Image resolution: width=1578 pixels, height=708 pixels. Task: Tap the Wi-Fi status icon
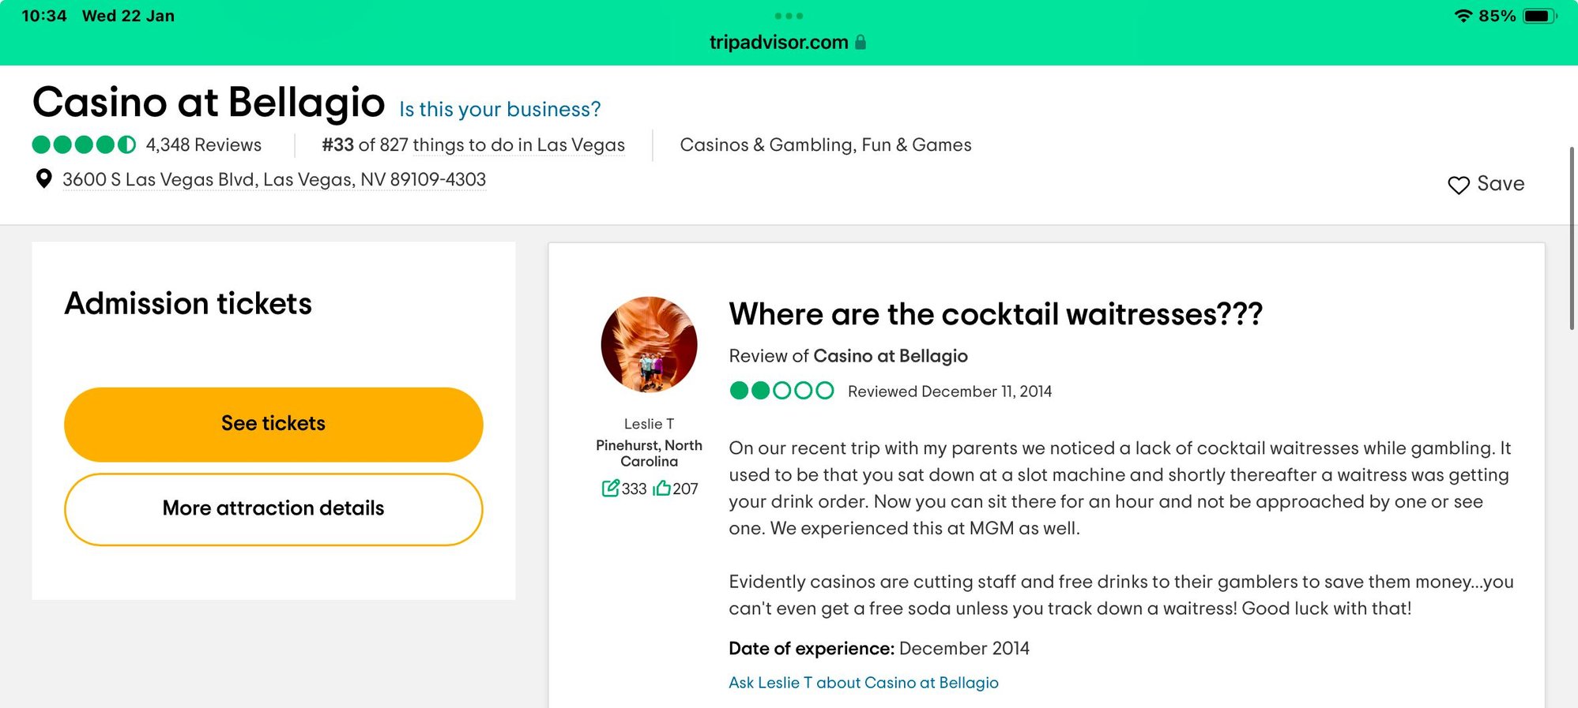click(x=1463, y=16)
